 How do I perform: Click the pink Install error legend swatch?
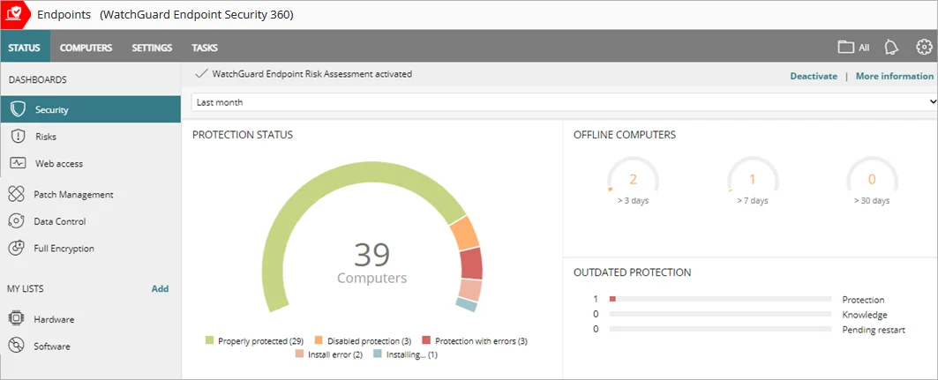point(299,354)
